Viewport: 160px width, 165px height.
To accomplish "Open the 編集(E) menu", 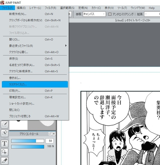I will click(x=21, y=8).
